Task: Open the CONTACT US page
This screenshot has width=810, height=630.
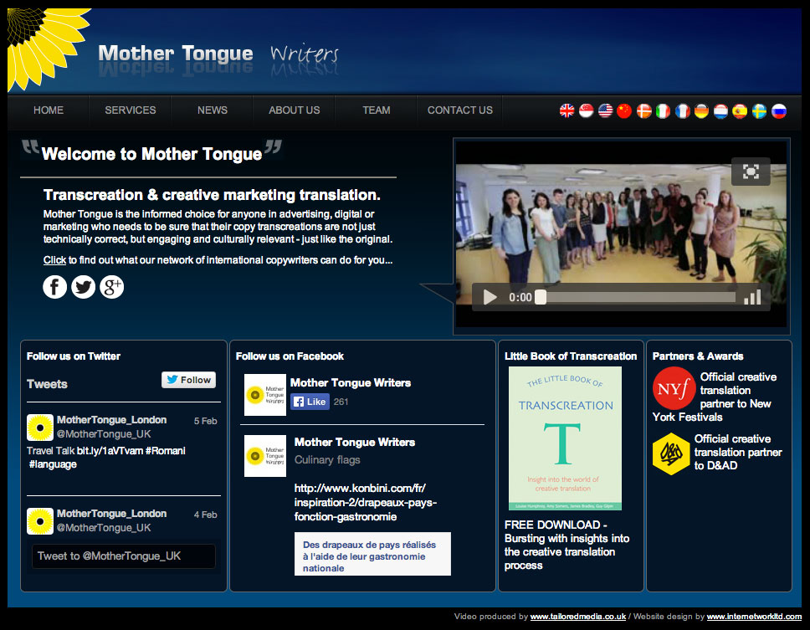Action: (459, 110)
